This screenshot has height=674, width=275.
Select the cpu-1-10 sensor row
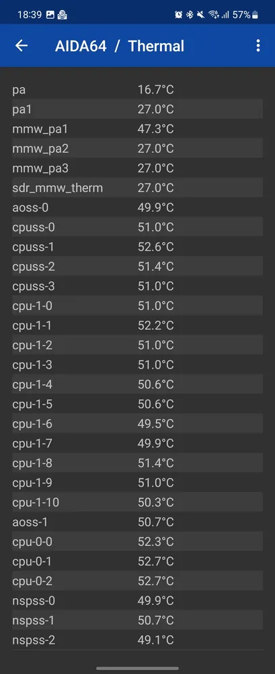(x=137, y=502)
